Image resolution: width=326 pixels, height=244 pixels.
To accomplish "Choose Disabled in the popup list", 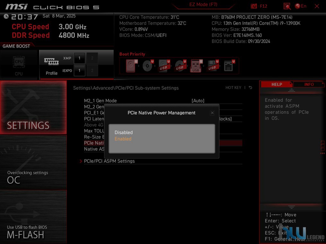I will tap(124, 132).
